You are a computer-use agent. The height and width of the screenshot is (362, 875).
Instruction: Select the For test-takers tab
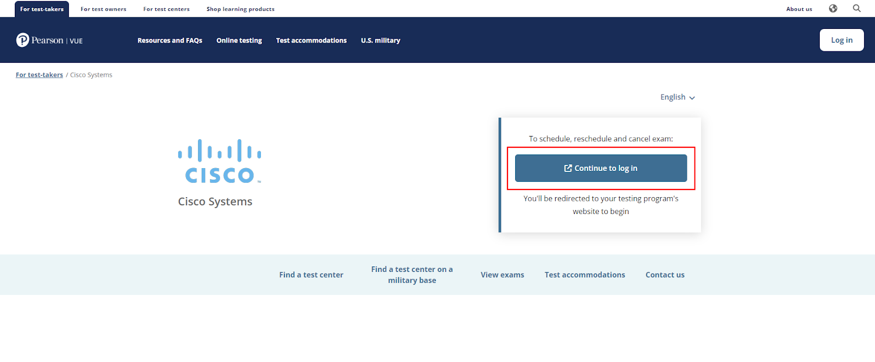[x=42, y=9]
